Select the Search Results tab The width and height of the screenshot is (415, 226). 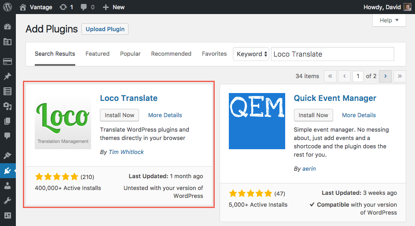click(55, 54)
